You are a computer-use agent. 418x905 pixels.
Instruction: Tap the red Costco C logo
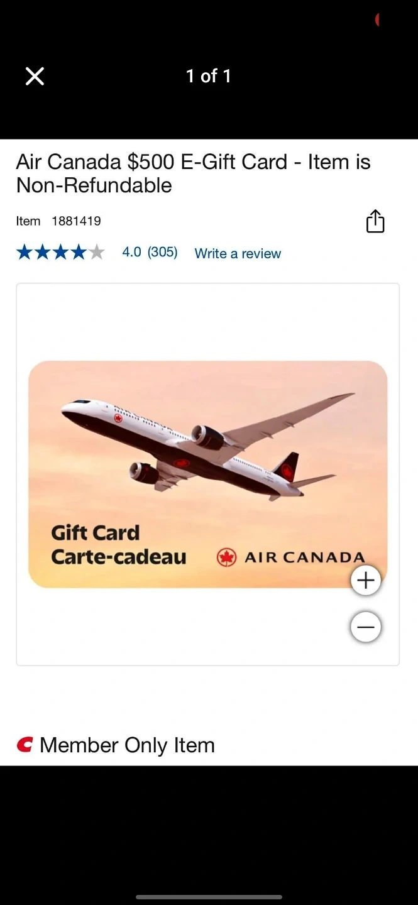[x=25, y=745]
